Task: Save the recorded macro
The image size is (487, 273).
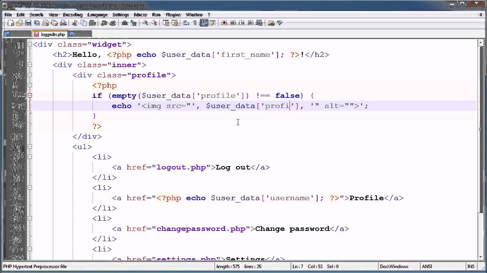Action: [x=259, y=23]
